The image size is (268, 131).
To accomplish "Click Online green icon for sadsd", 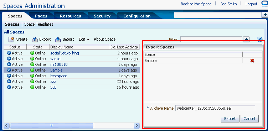I will (x=32, y=59).
